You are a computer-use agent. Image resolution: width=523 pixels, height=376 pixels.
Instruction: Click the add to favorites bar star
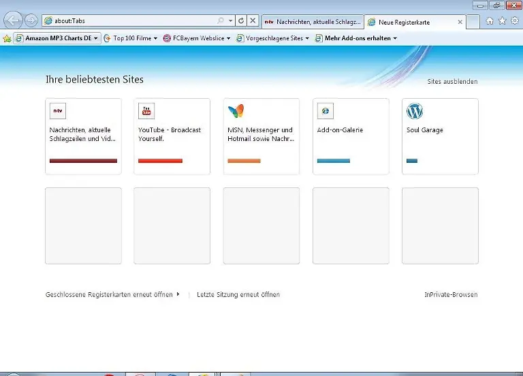coord(7,39)
